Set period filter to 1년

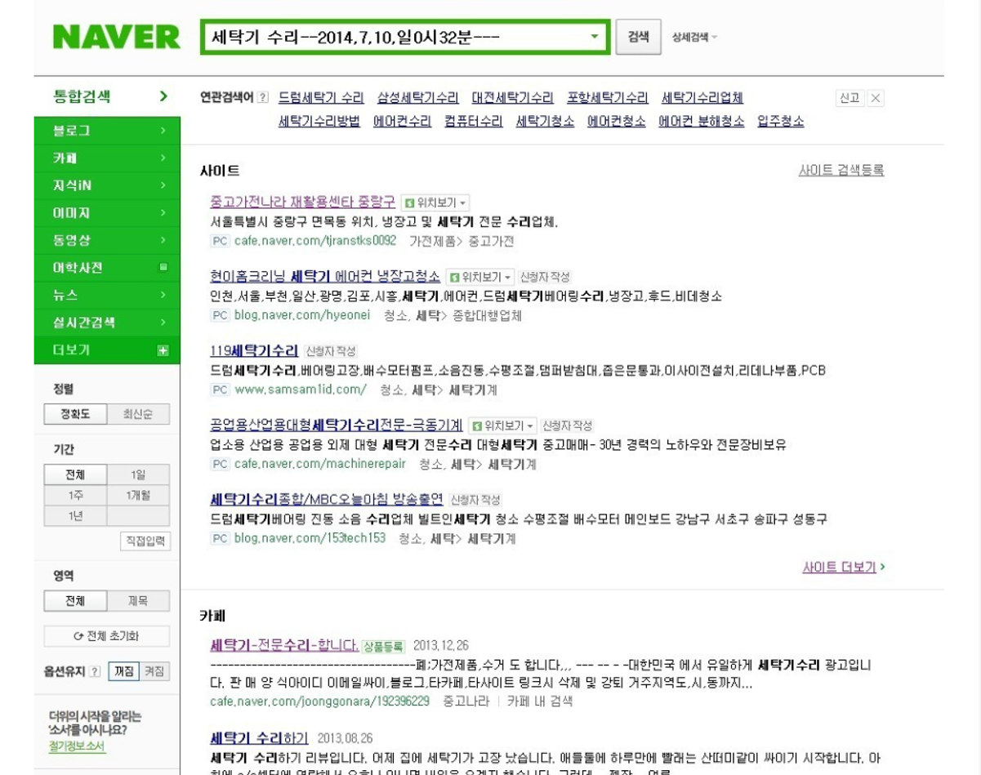(75, 515)
